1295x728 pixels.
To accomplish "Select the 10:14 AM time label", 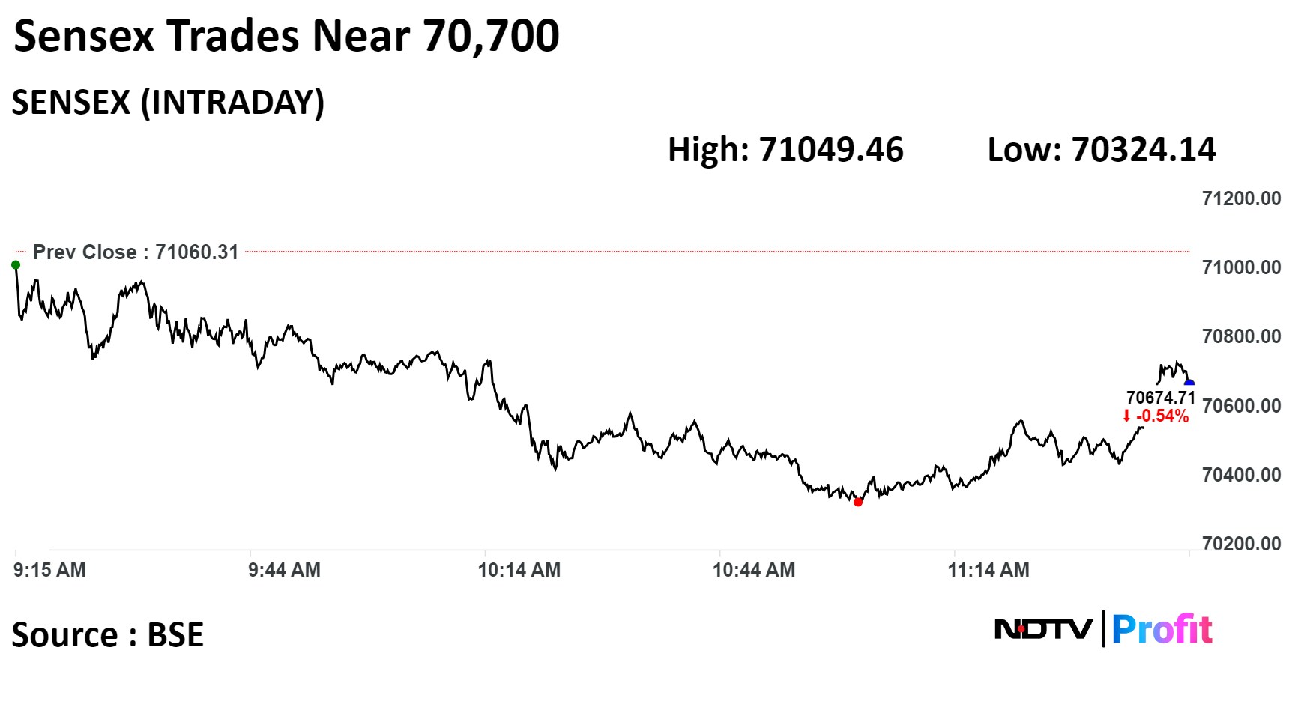I will pyautogui.click(x=519, y=570).
